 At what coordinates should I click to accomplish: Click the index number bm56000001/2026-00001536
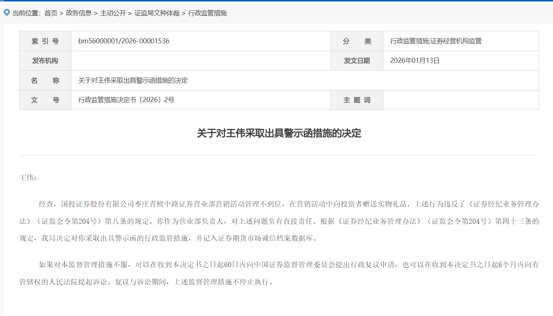[x=122, y=41]
